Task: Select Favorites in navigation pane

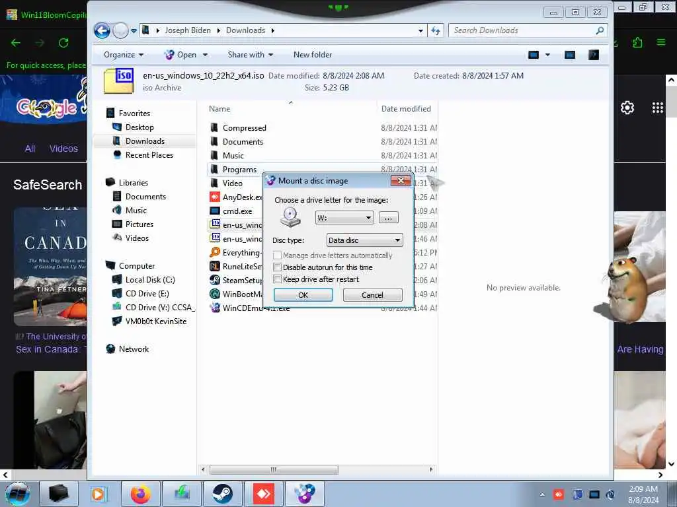Action: coord(134,114)
